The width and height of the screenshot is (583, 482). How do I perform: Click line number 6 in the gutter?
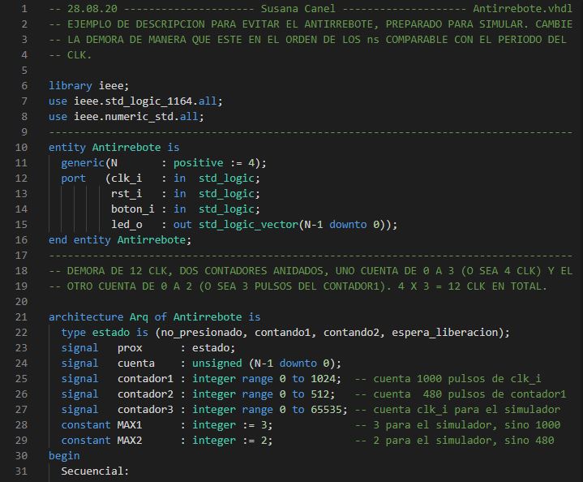[x=24, y=85]
